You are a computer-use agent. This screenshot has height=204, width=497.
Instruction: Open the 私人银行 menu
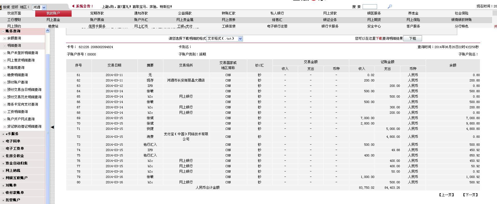277,13
